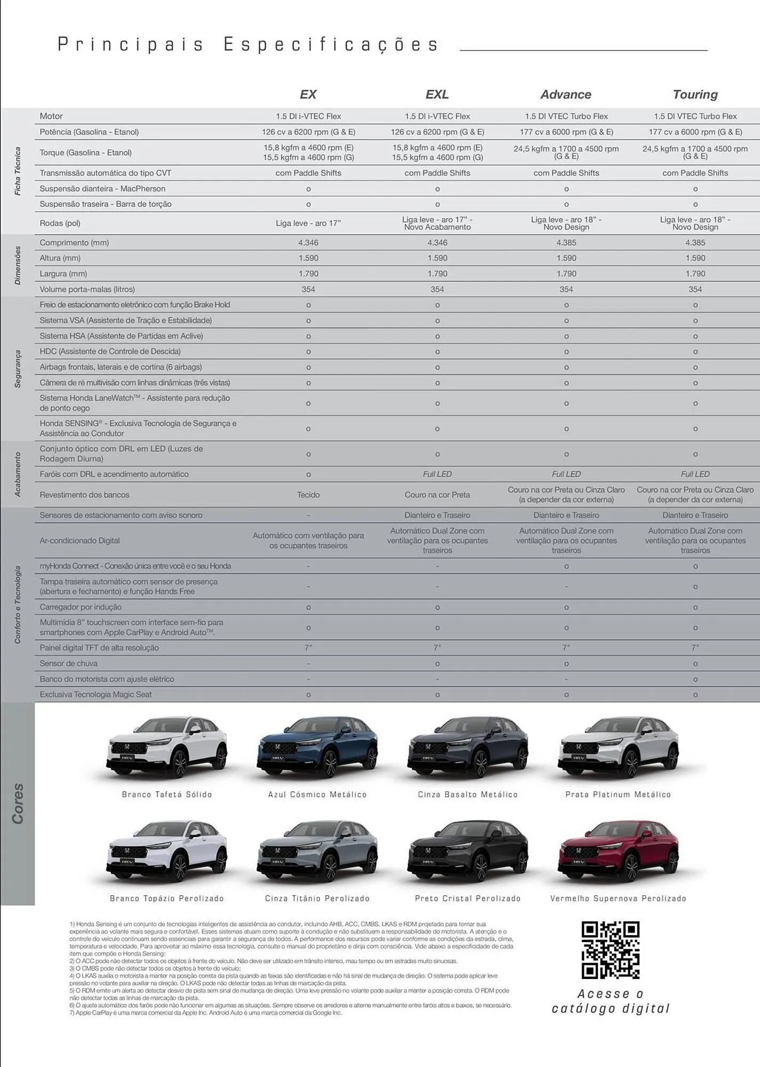
Task: Click the 'Segurança' section side label
Action: click(x=18, y=369)
